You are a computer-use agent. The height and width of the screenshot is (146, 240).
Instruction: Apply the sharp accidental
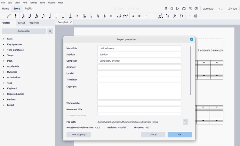(x=105, y=16)
